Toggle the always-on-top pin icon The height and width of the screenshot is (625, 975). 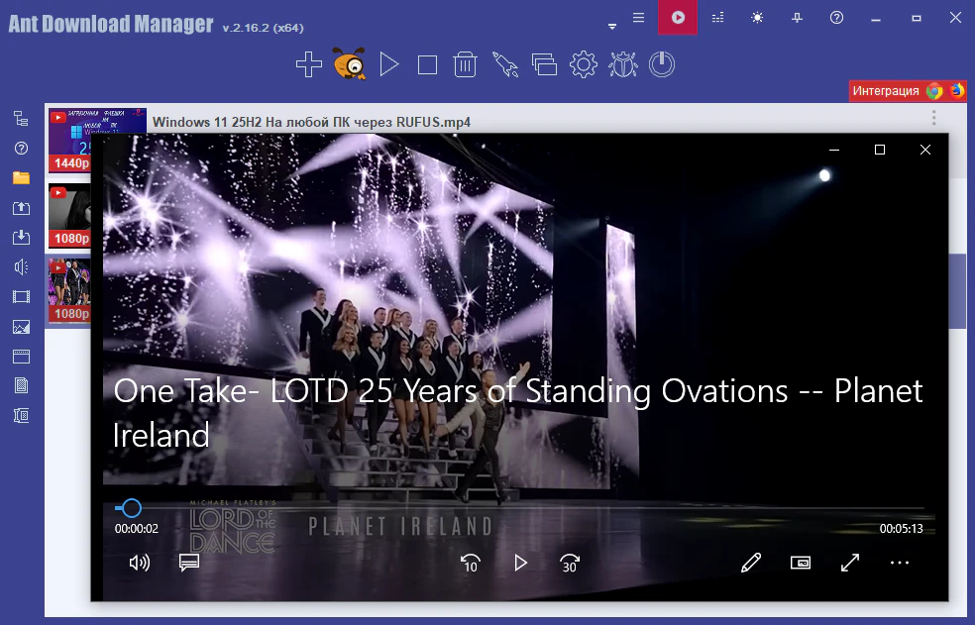[x=797, y=18]
